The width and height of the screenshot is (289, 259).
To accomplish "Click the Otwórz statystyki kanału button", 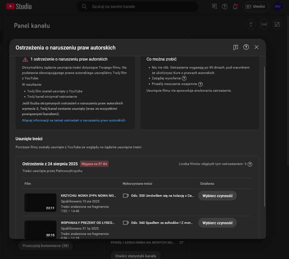I will click(136, 256).
